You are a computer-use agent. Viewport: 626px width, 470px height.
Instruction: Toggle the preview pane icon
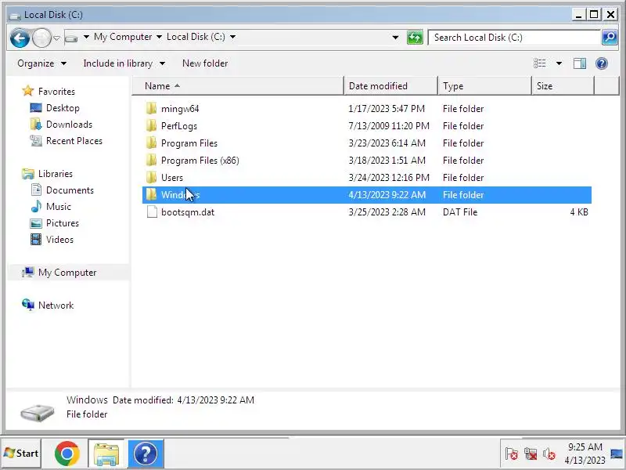pos(580,63)
